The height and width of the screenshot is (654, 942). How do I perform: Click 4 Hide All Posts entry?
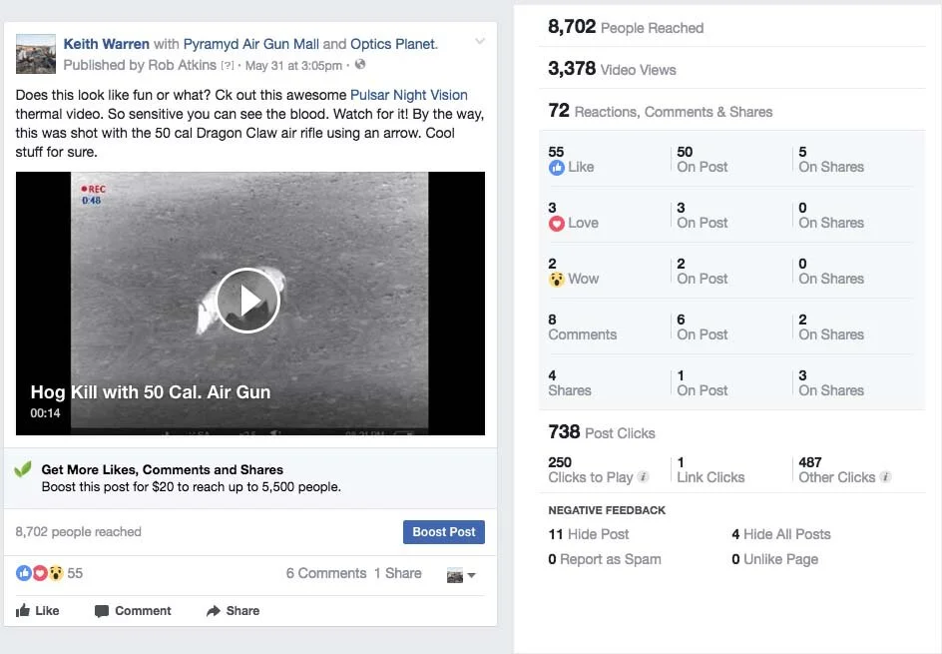pos(781,534)
